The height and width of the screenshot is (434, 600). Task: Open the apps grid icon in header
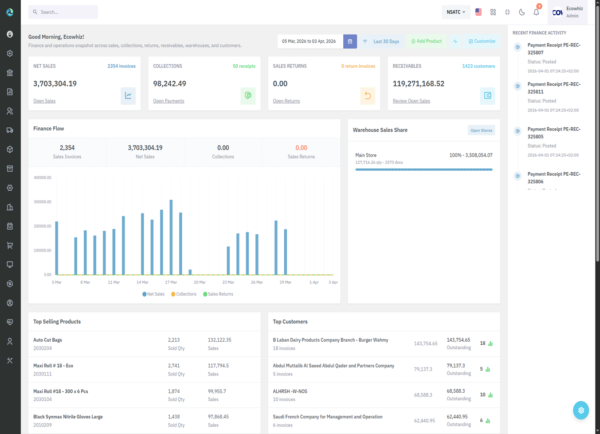click(x=493, y=12)
